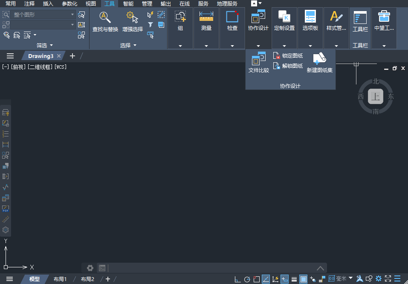Click the command line settings gear
Viewport: 408px width, 284px height.
(90, 268)
